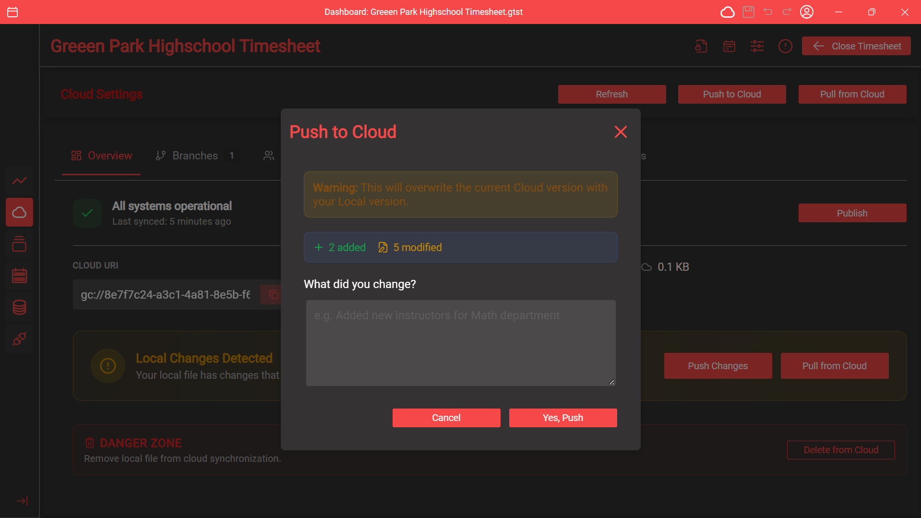Open the alert circle icon in the header

(785, 46)
